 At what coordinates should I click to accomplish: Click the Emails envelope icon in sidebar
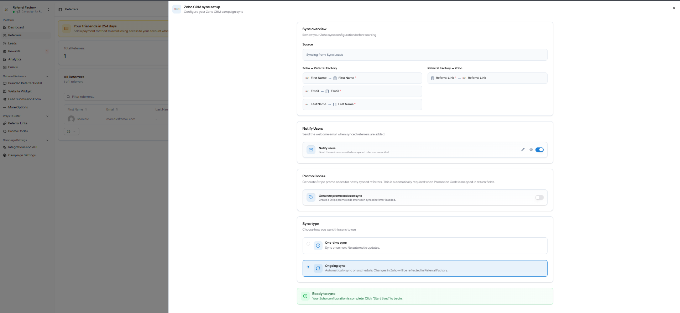[x=5, y=67]
